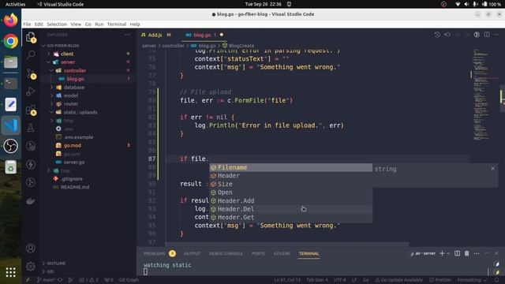Click Tab Size: 4 in status bar

point(317,280)
